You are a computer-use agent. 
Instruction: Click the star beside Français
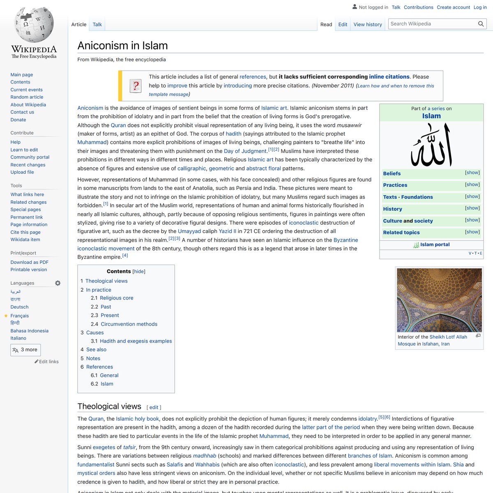(5, 316)
